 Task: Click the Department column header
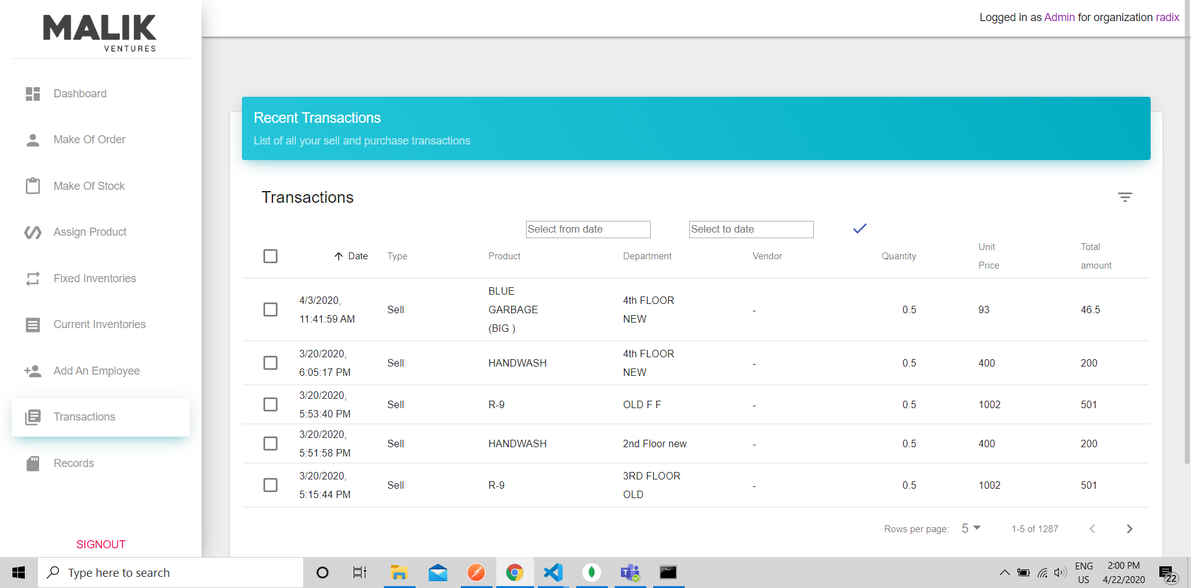(x=647, y=256)
